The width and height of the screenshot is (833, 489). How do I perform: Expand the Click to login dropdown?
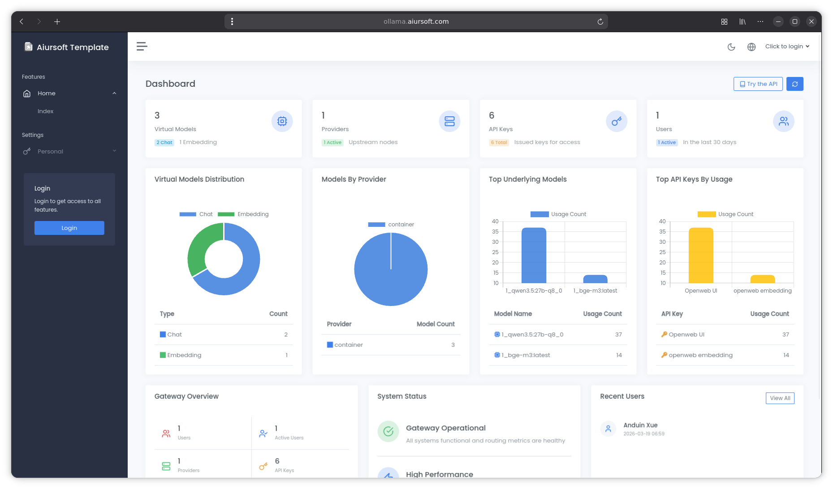(x=787, y=47)
